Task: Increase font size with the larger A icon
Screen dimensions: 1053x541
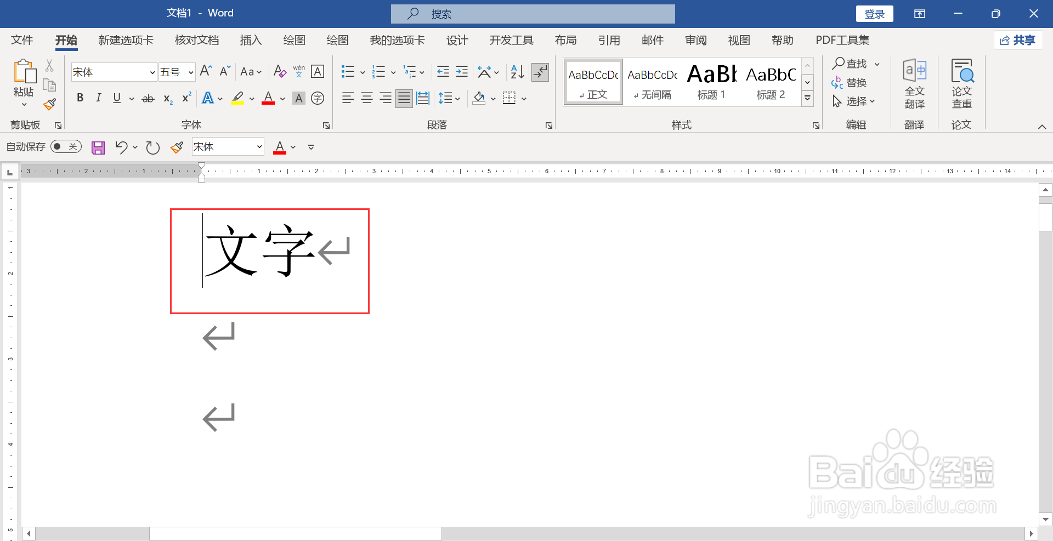Action: click(x=206, y=71)
